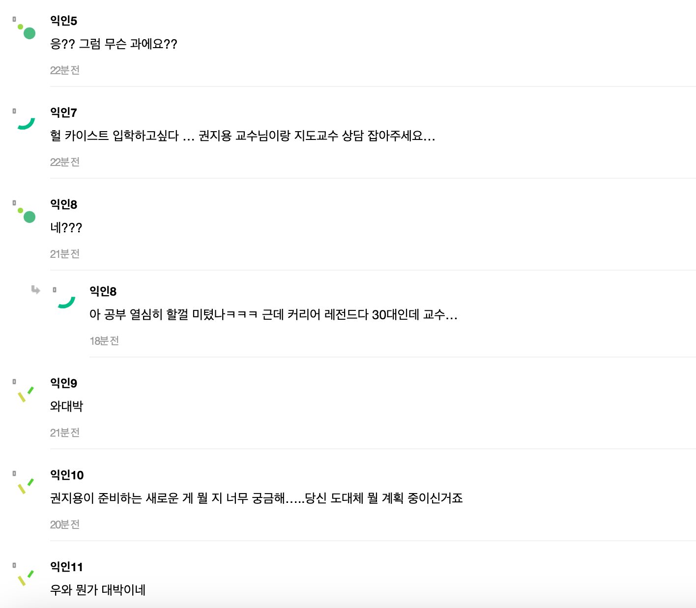Click the 20분 전 timestamp under 익인10

pos(65,525)
